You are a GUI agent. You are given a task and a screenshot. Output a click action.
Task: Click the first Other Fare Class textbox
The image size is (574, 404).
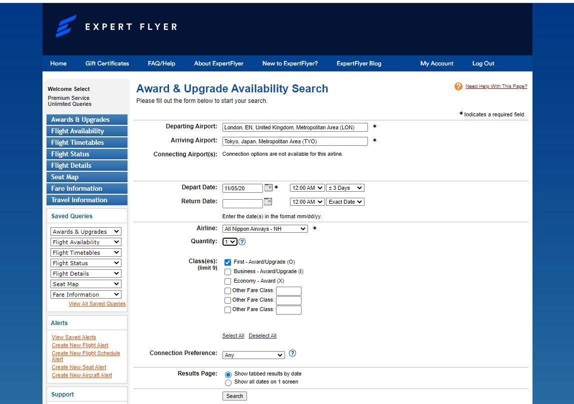(288, 291)
